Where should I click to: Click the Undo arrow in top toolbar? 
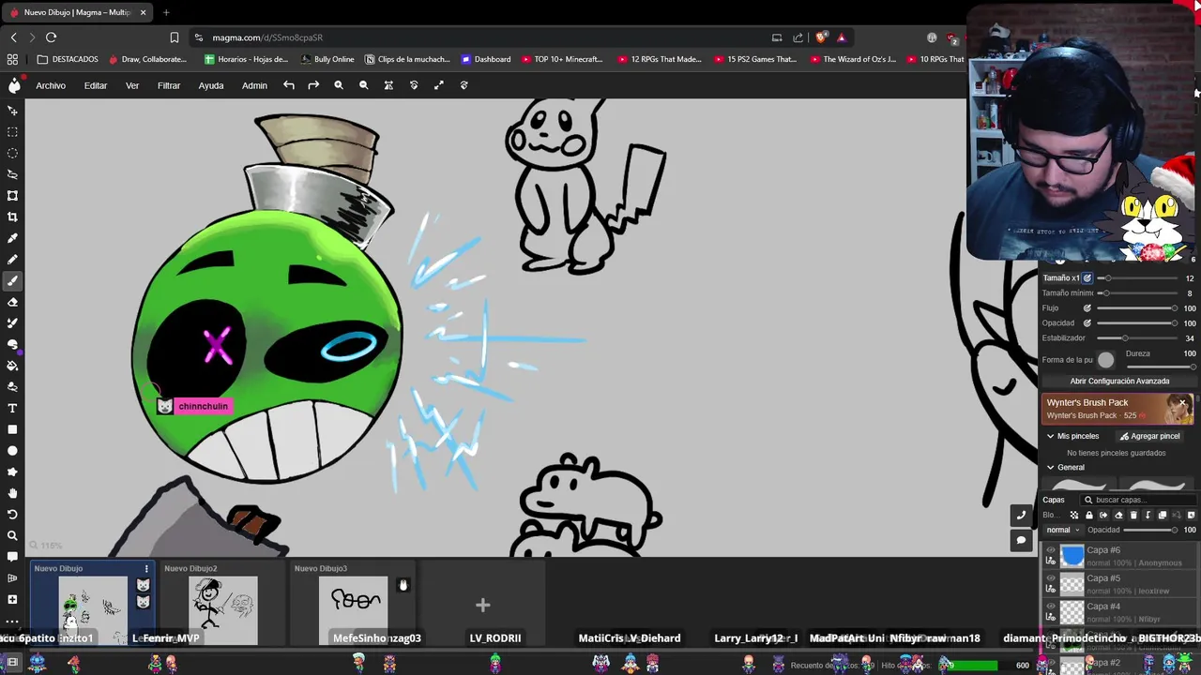(x=289, y=85)
